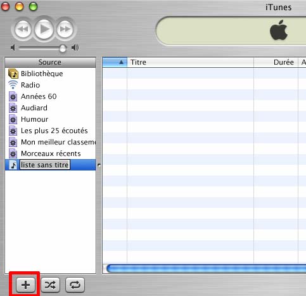Adjust the volume slider knob
The height and width of the screenshot is (296, 306).
(63, 48)
